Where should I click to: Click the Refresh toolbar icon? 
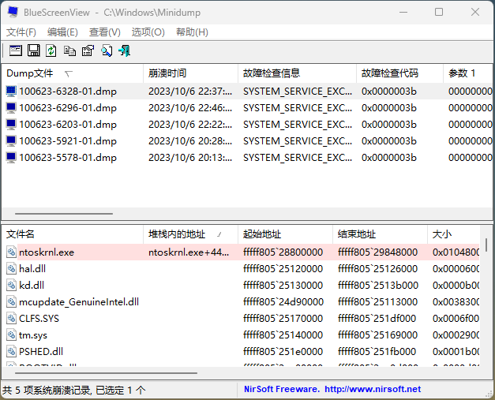[x=51, y=50]
